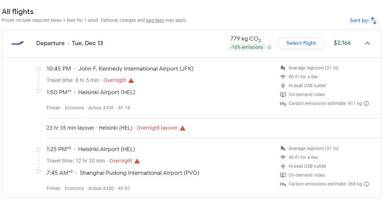
Task: Click the overnight layover warning triangle
Action: [x=183, y=128]
